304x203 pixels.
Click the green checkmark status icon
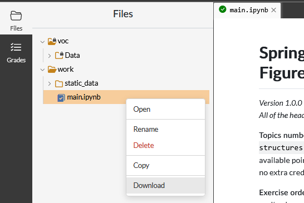[x=223, y=9]
